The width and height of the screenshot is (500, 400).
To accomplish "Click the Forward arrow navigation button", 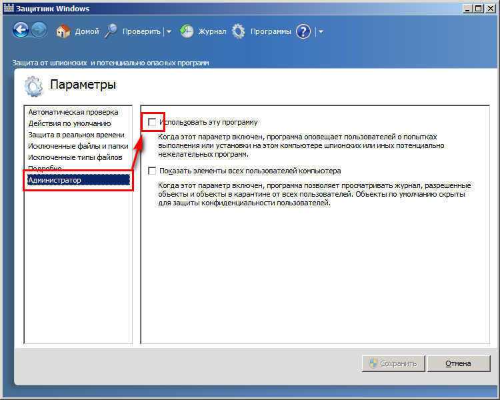I will [x=39, y=31].
